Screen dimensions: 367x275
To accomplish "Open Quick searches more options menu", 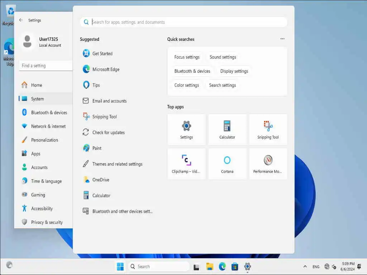I will 282,39.
